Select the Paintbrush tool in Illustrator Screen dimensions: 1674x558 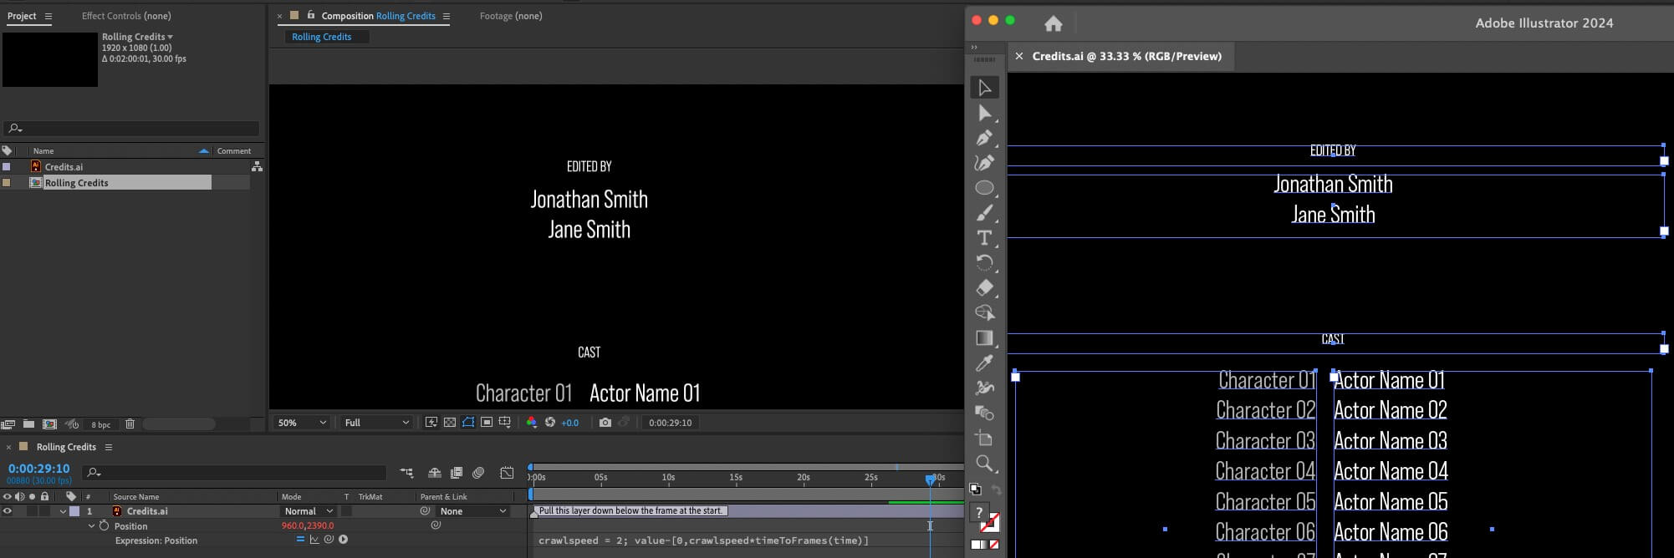984,213
